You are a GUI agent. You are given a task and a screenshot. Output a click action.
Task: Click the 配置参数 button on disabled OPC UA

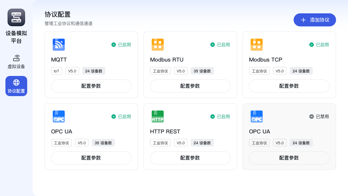point(289,158)
